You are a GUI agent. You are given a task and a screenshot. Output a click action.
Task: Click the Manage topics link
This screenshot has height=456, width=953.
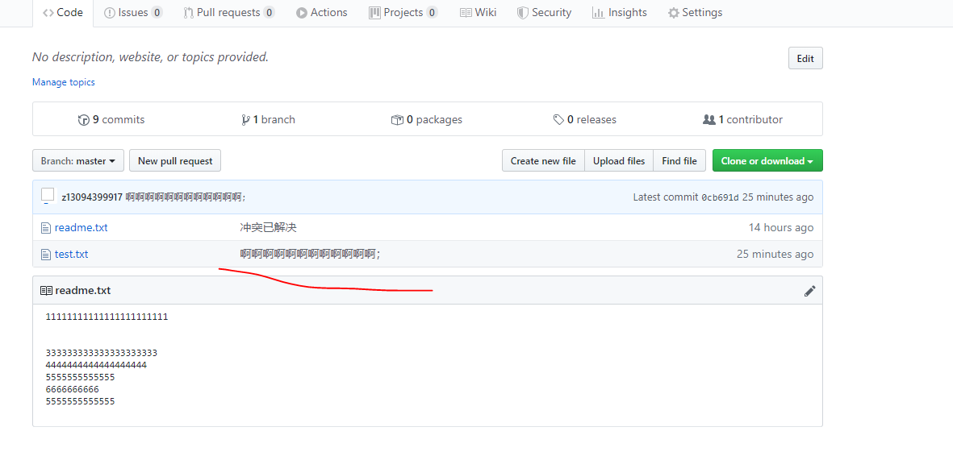[63, 82]
